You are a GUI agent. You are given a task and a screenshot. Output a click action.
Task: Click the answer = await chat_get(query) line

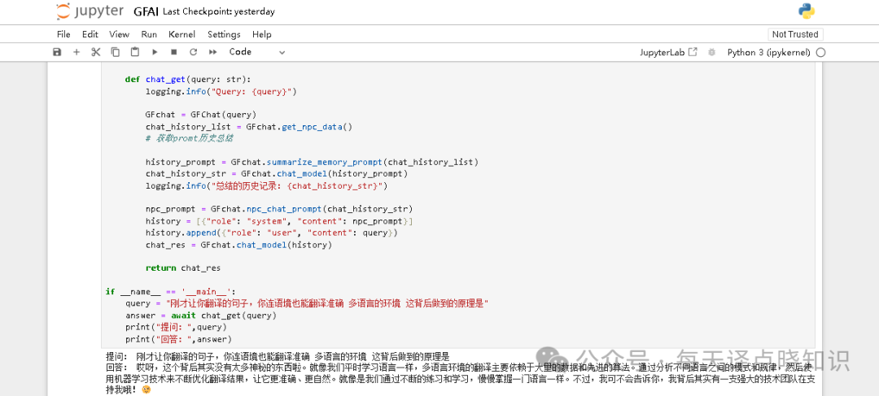[201, 315]
